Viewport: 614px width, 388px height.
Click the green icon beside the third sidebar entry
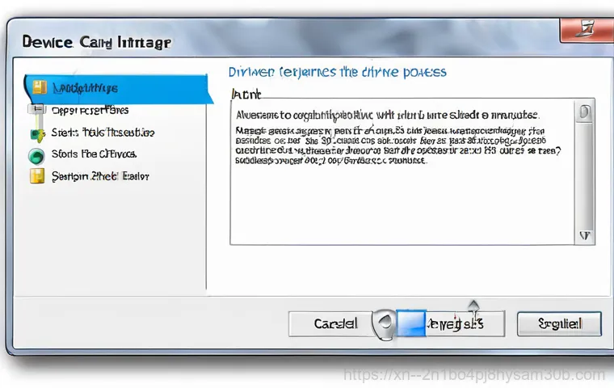pos(36,133)
